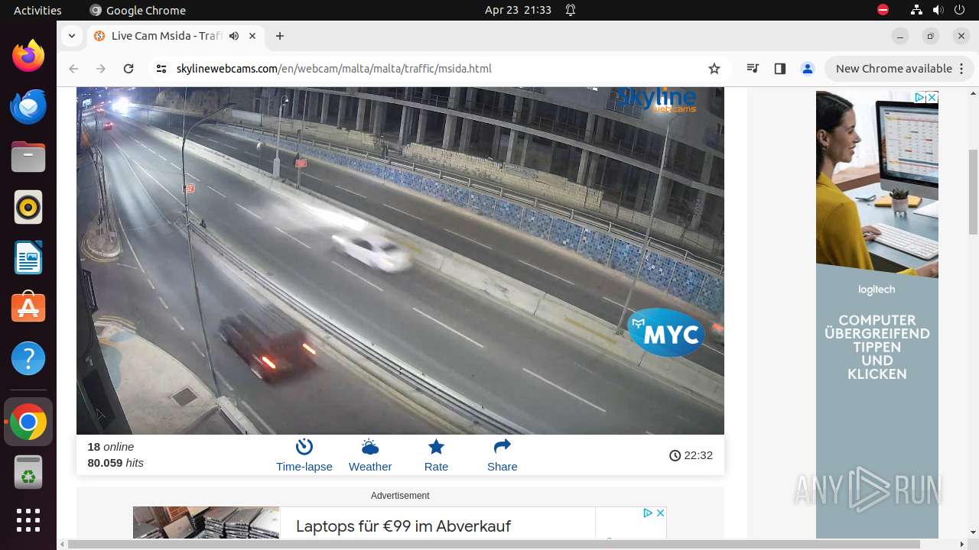Rate this webcam with star

pyautogui.click(x=436, y=455)
